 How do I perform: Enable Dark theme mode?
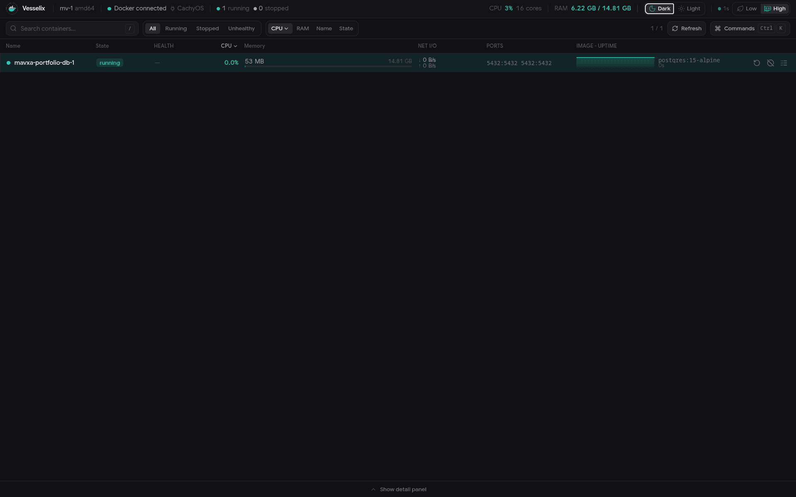pyautogui.click(x=659, y=9)
